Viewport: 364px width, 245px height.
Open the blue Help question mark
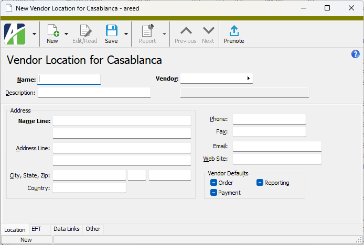tap(355, 54)
